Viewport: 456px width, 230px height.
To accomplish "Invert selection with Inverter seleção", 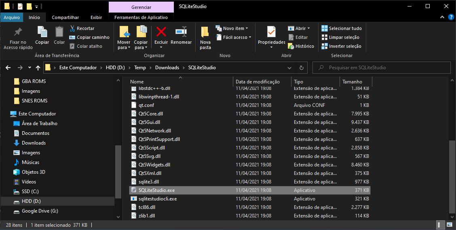I will (x=342, y=46).
